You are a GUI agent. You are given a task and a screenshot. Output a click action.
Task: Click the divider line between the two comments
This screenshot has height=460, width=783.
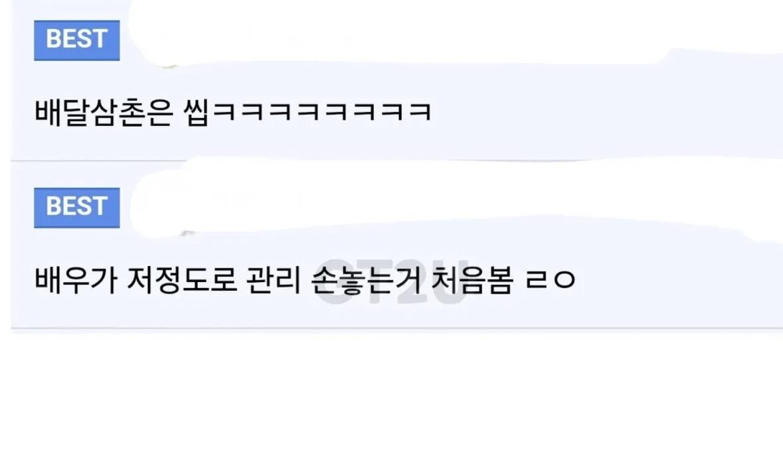(x=396, y=161)
